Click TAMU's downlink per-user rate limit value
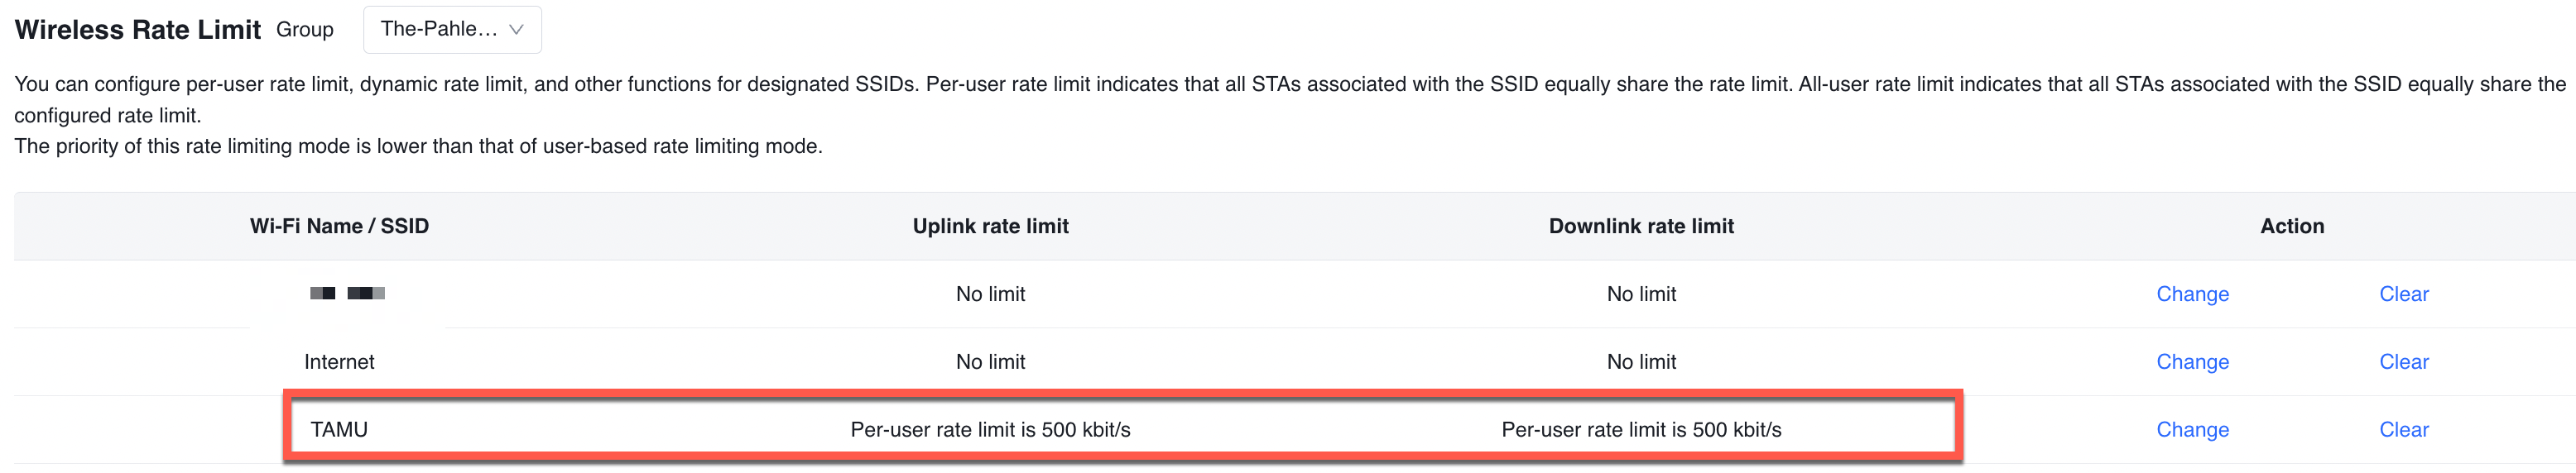 (x=1641, y=430)
